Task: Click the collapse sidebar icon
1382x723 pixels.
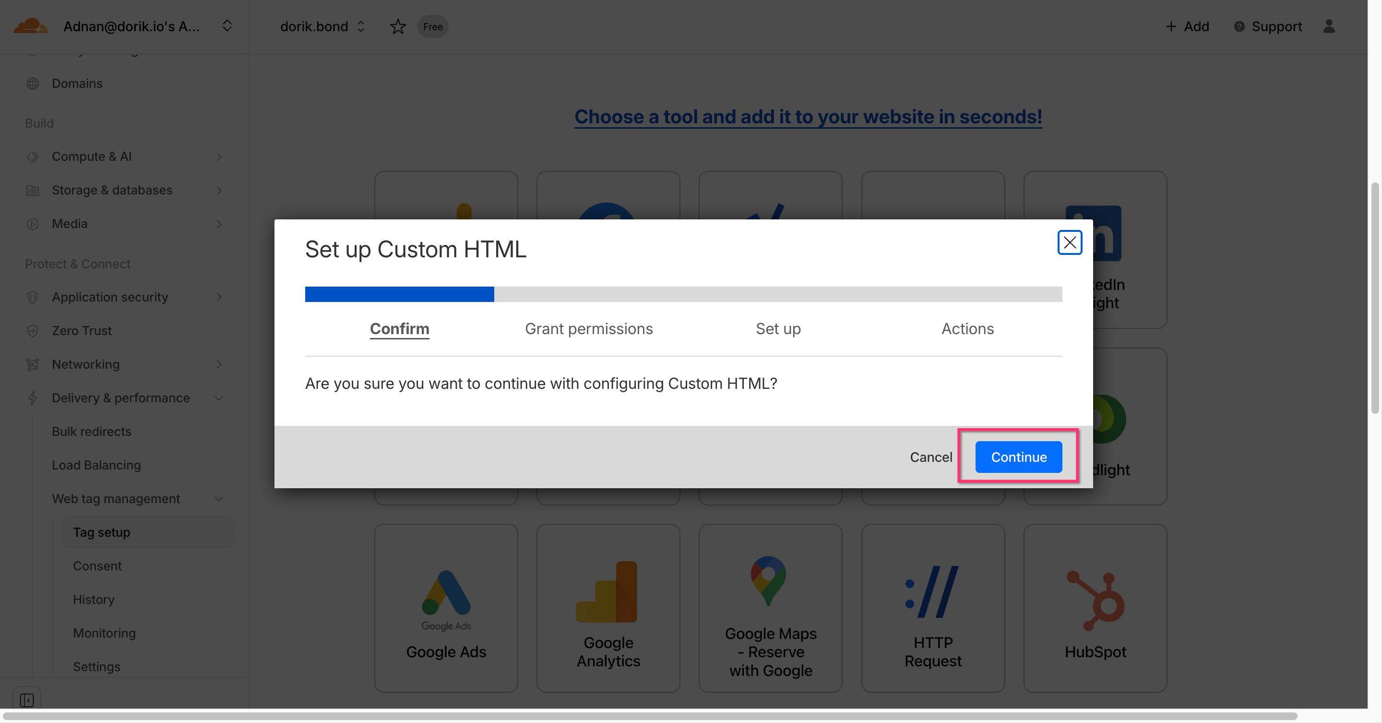Action: click(26, 700)
